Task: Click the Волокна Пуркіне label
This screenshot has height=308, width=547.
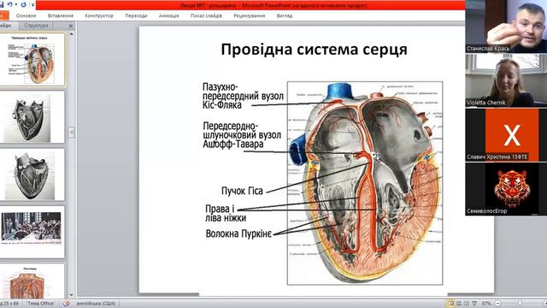Action: tap(238, 234)
